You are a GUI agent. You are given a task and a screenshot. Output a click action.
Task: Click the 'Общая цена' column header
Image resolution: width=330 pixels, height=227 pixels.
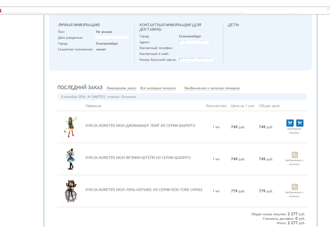tap(269, 106)
